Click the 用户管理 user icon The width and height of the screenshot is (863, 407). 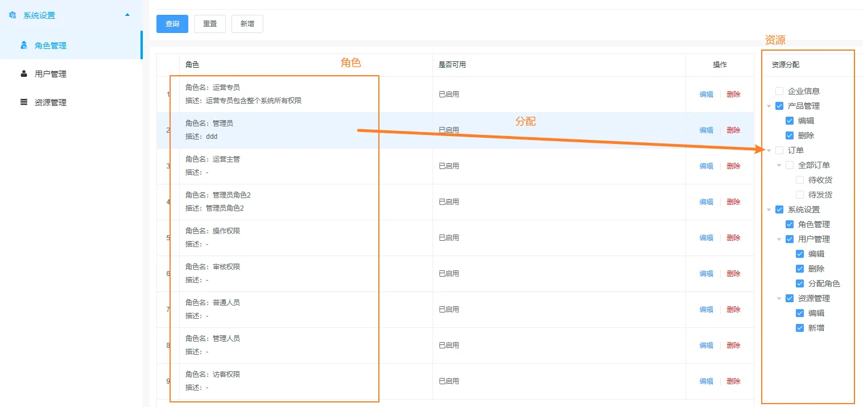(x=24, y=74)
